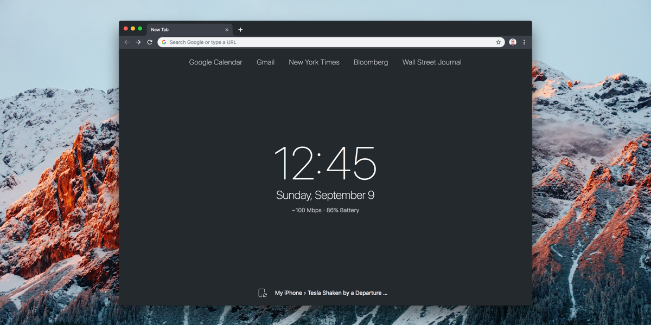Reload the current page
651x325 pixels.
click(150, 42)
